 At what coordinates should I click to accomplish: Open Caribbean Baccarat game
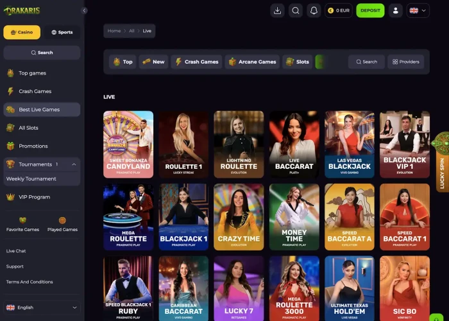tap(183, 288)
